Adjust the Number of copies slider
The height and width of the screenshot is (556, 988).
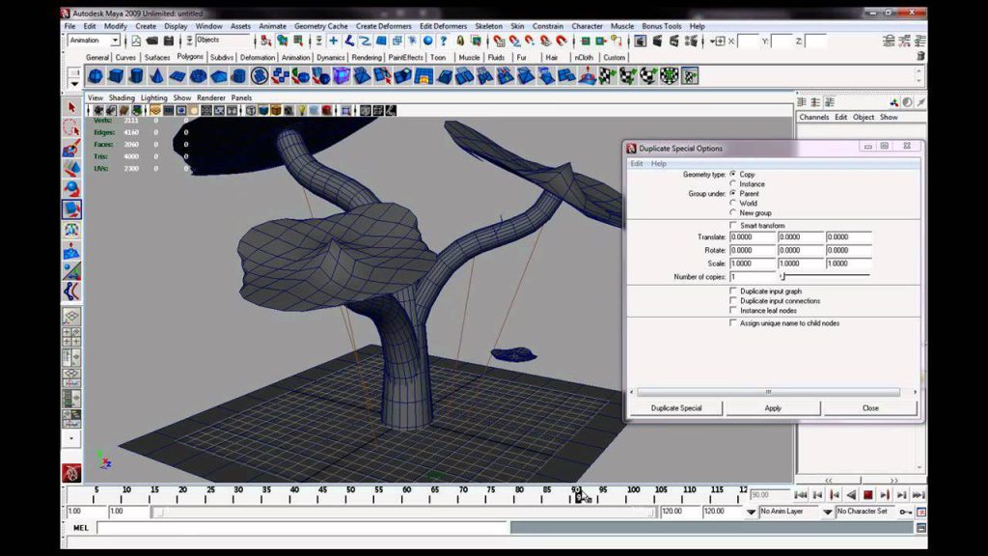[x=825, y=276]
